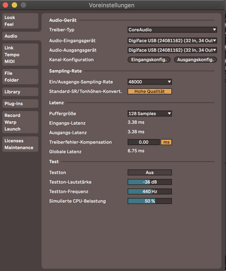Adjust the Testton-Lautstärke -36 dB slider

click(x=150, y=182)
